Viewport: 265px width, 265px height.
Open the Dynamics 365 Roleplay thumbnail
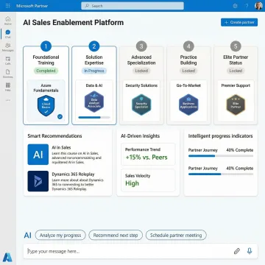[38, 181]
